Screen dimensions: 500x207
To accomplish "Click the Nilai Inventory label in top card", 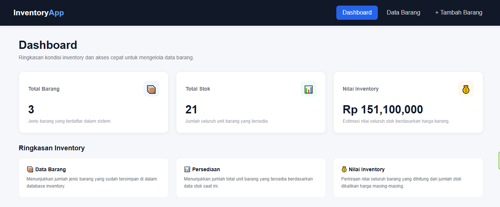I will pos(361,89).
